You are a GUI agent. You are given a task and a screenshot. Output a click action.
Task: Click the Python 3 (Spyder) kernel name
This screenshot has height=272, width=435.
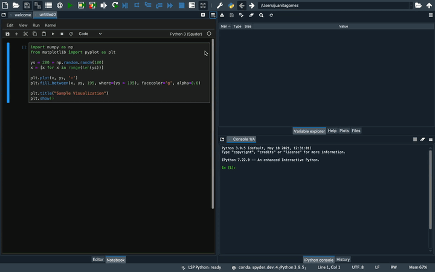click(185, 34)
